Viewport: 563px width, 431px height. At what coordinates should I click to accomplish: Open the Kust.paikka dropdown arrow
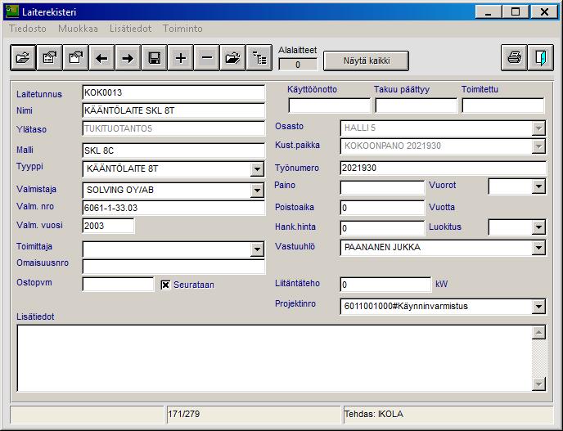click(538, 146)
